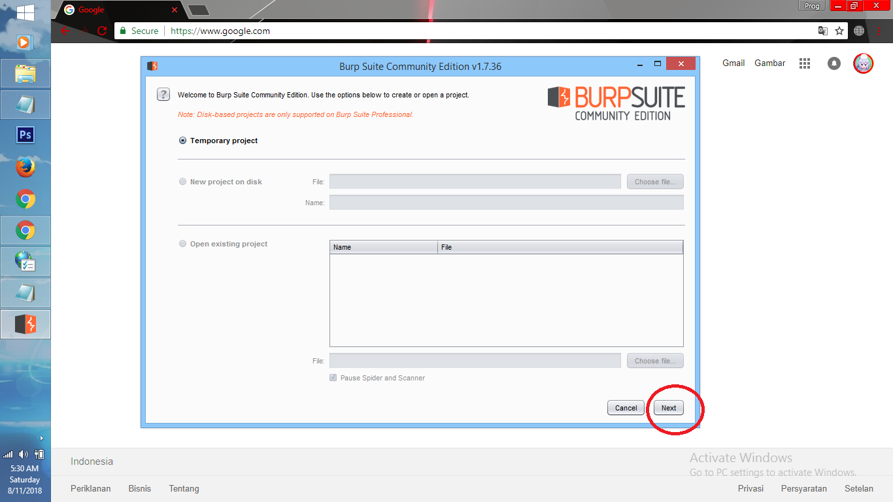Click the Next button in Burp Suite

point(668,407)
